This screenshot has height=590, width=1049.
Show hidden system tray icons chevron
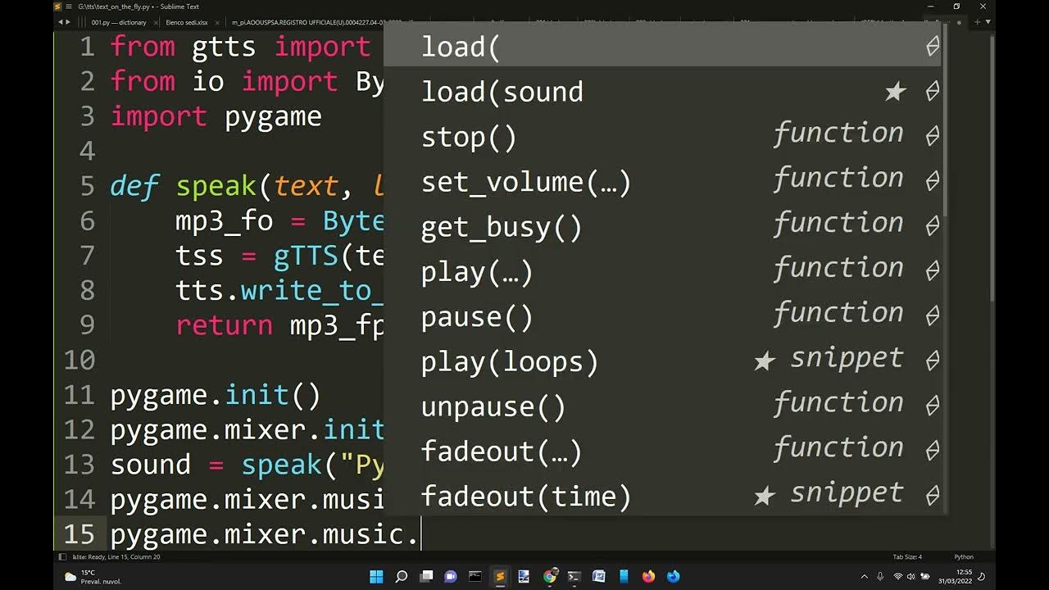tap(864, 577)
